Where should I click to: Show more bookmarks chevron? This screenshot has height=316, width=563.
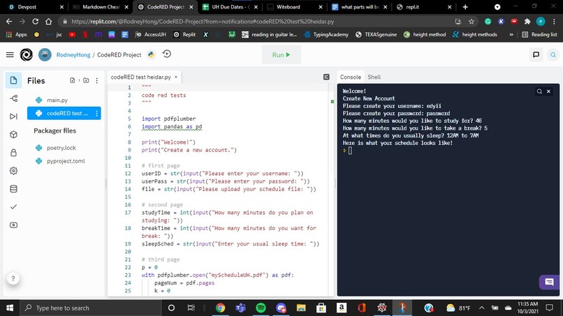pos(511,34)
